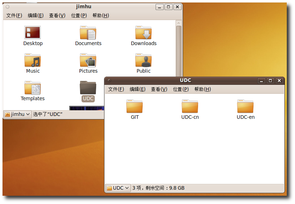Select the Templates folder icon
Screen dimensions: 295x204
click(x=33, y=88)
